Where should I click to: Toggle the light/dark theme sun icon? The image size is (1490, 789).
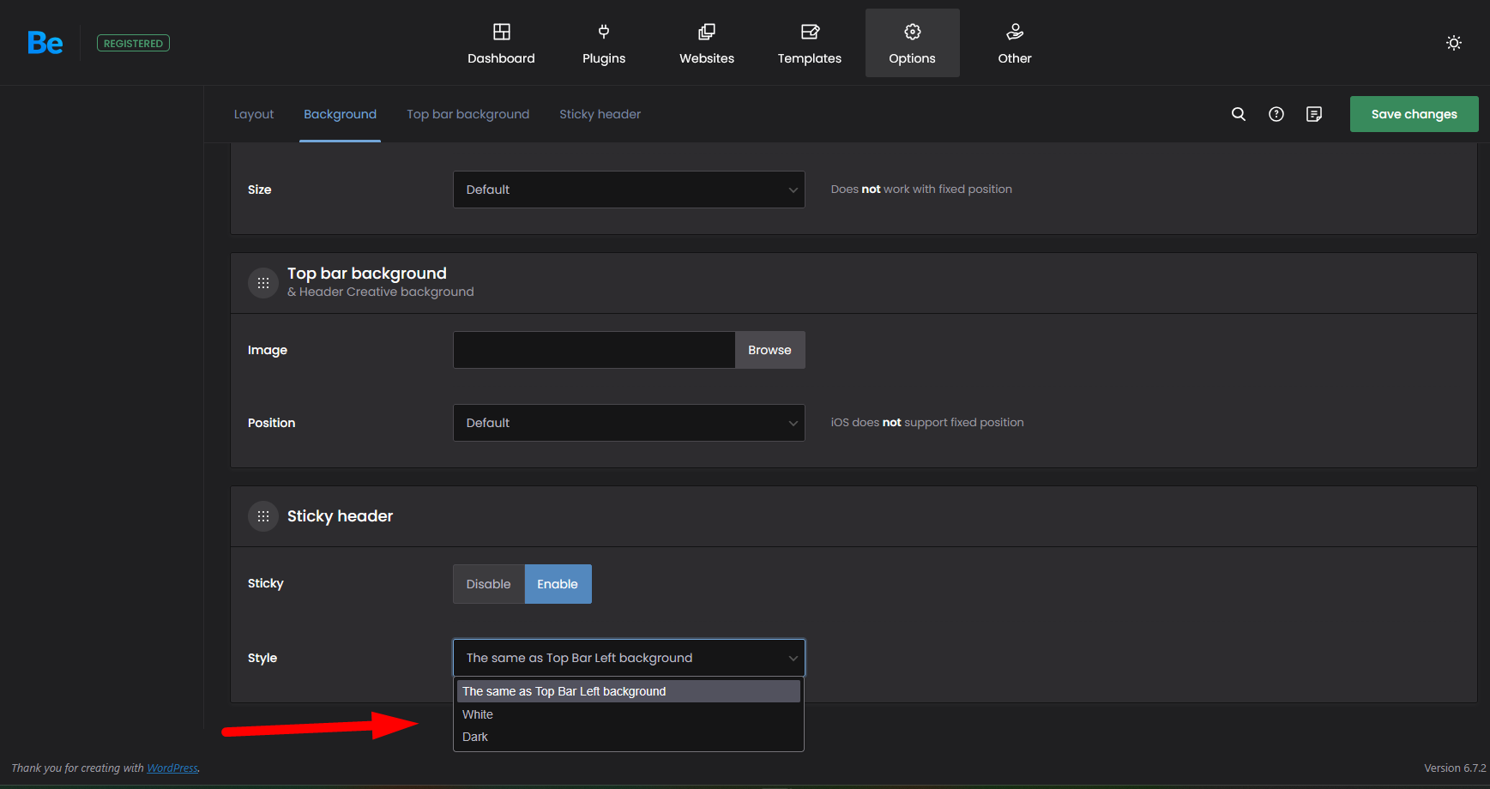tap(1453, 43)
